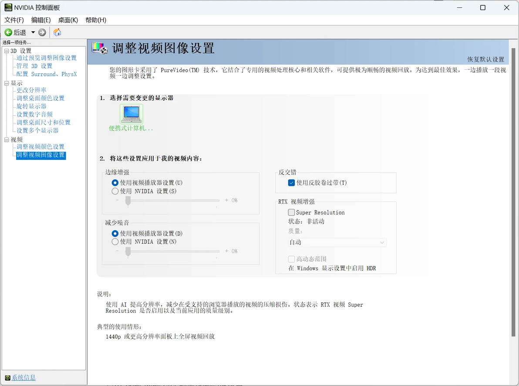
Task: Click the 减少噪音 0% value
Action: tap(234, 252)
